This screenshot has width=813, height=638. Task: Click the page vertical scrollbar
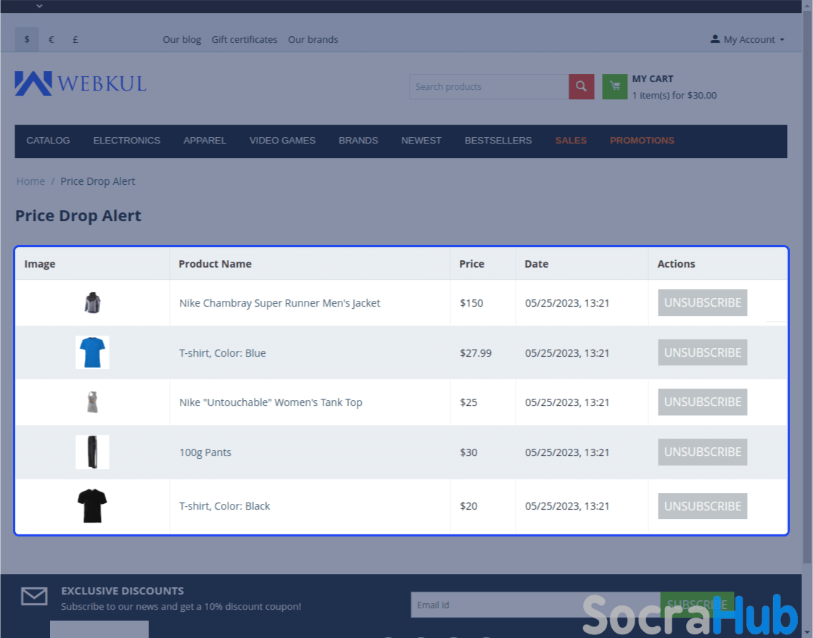807,290
